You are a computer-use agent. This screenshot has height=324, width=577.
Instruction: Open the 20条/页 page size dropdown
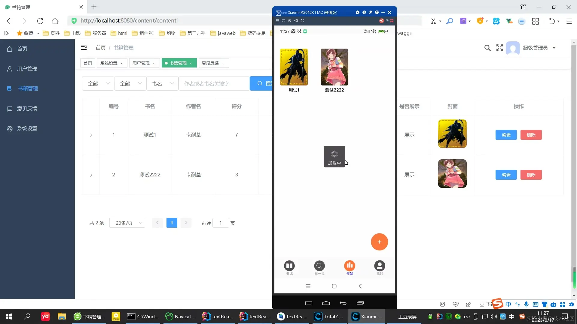click(127, 223)
